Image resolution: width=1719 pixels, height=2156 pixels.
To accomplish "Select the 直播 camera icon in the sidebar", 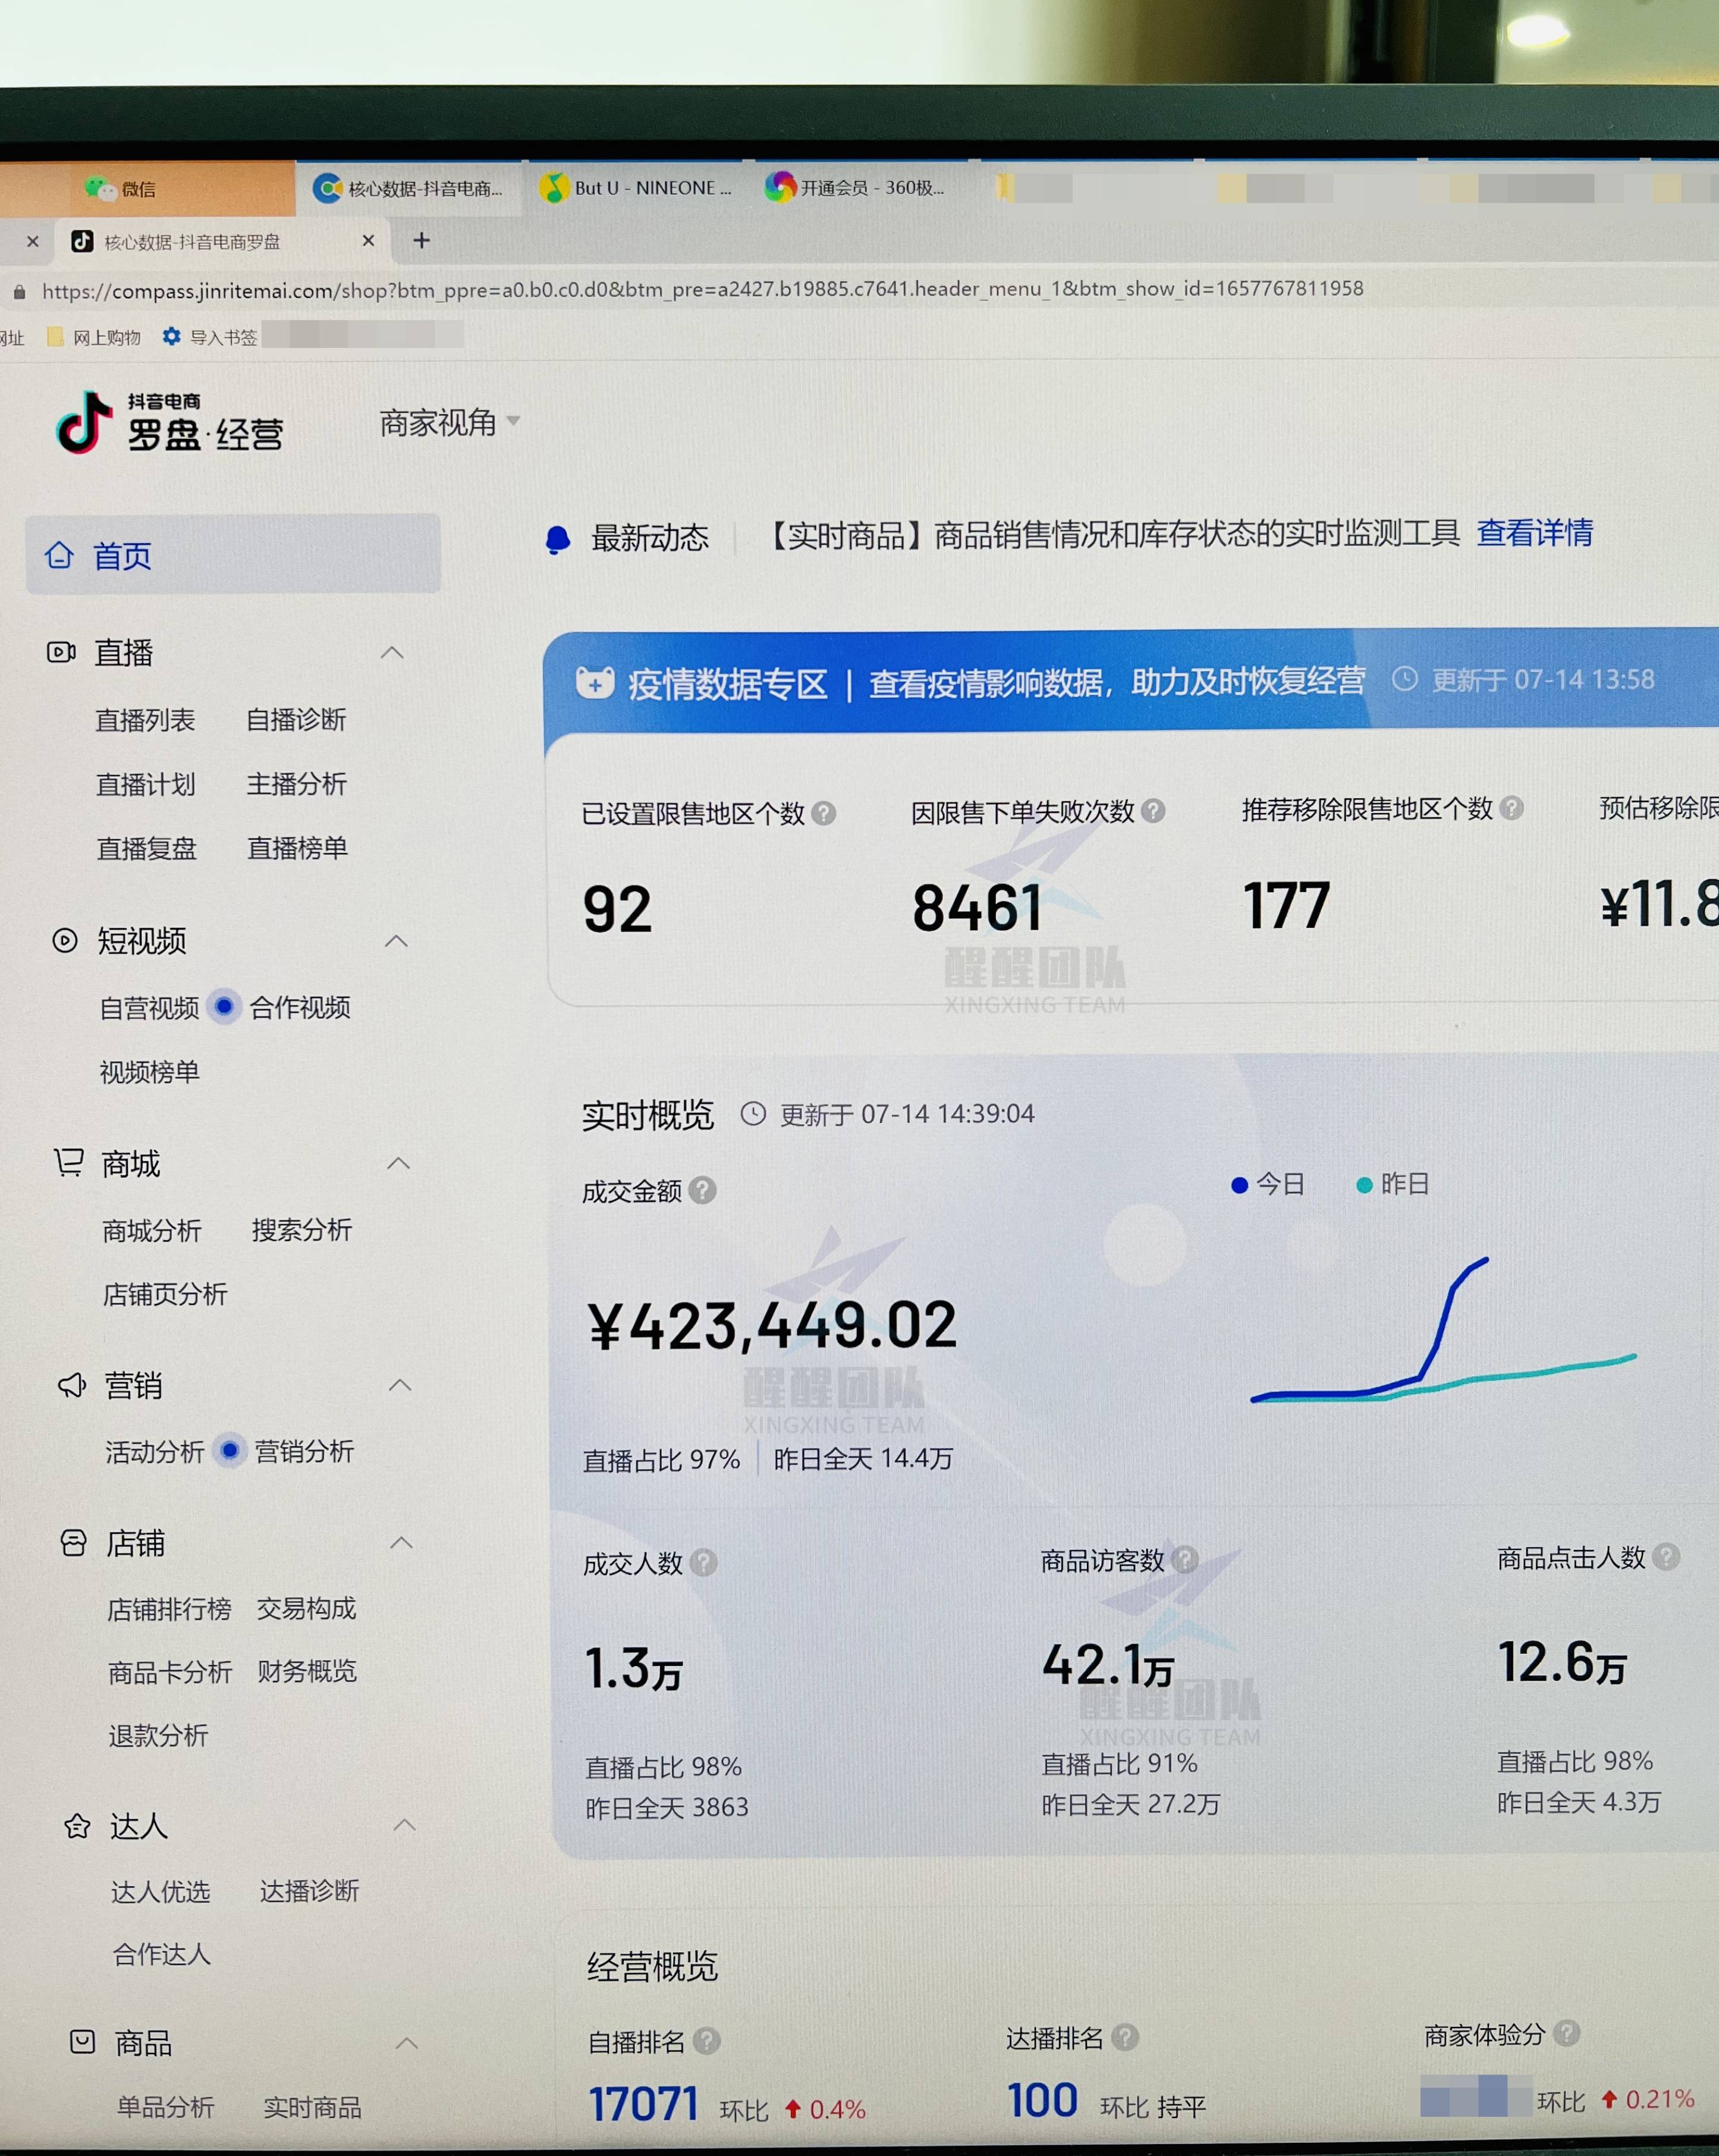I will coord(62,652).
